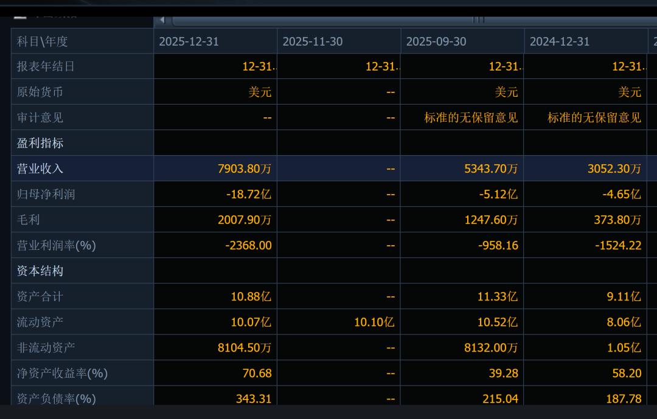The width and height of the screenshot is (657, 419).
Task: Click the 审计意见 row label
Action: click(x=40, y=118)
